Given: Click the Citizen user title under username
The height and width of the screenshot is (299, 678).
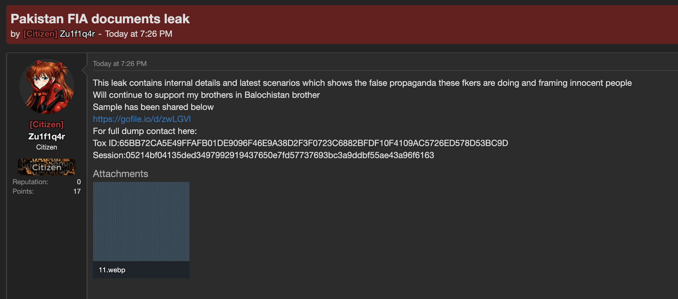Looking at the screenshot, I should click(47, 147).
